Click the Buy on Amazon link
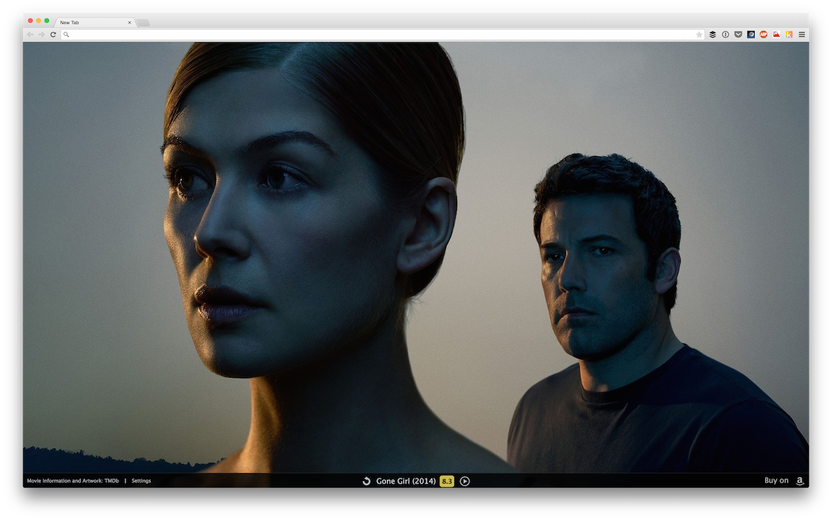The height and width of the screenshot is (520, 832). [x=785, y=481]
